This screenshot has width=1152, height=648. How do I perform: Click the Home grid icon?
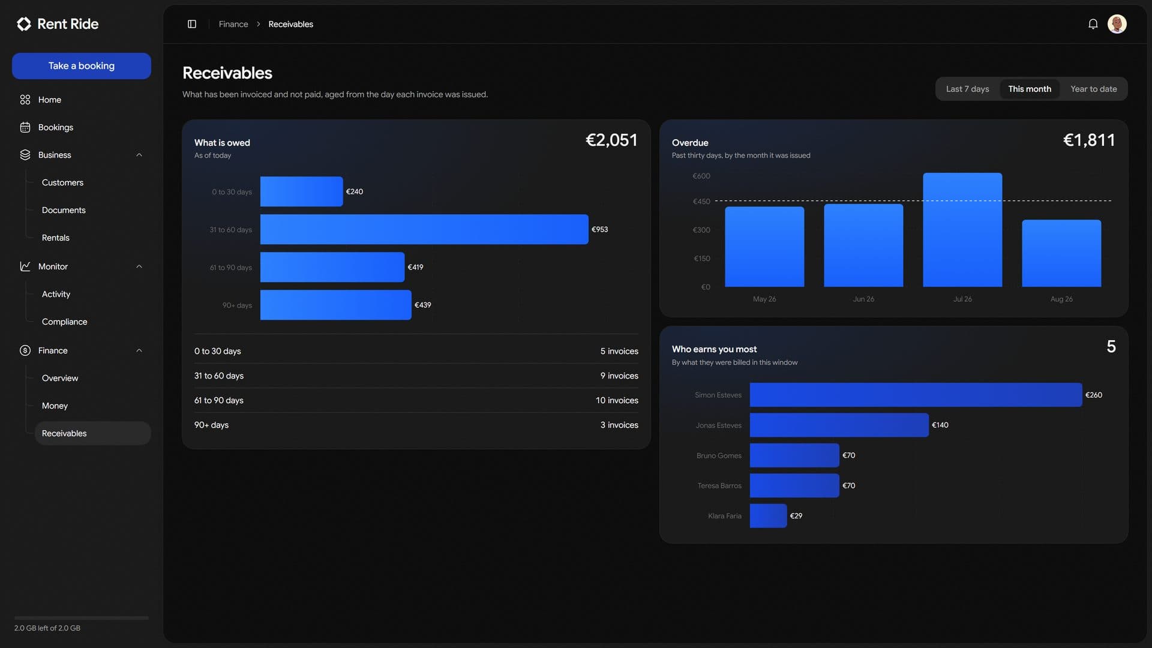click(x=25, y=100)
